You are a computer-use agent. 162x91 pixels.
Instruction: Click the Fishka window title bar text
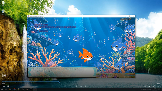[x=36, y=16]
